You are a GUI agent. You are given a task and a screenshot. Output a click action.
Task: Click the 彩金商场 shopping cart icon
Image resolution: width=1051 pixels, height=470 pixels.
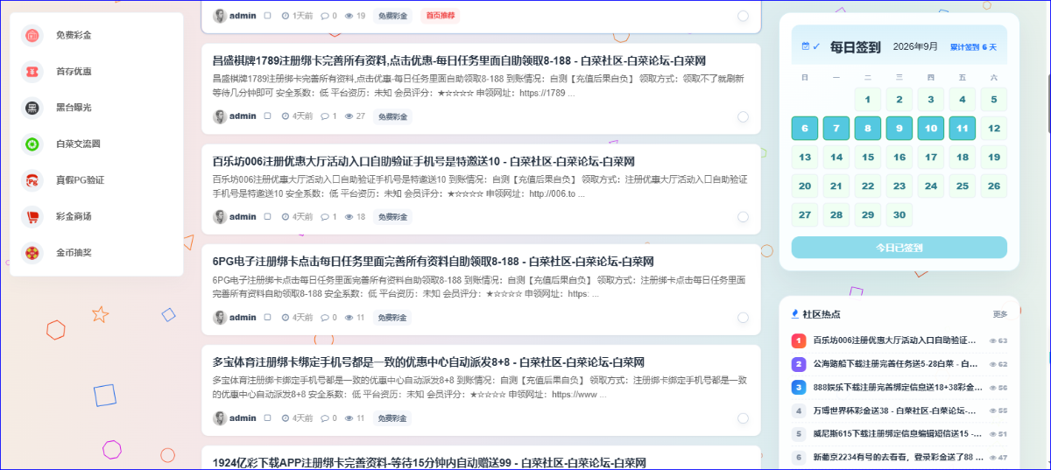(x=32, y=216)
